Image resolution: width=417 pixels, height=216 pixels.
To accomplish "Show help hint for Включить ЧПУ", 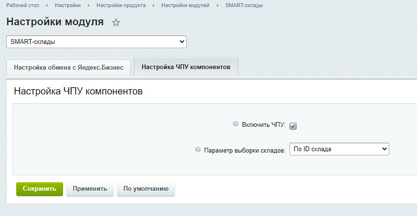I will pos(235,123).
